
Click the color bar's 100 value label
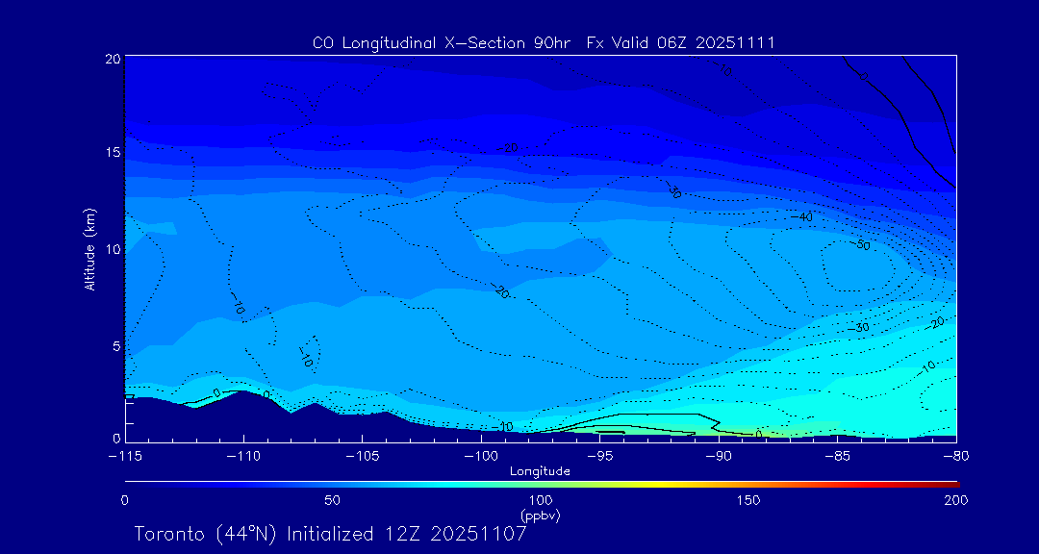pos(540,500)
